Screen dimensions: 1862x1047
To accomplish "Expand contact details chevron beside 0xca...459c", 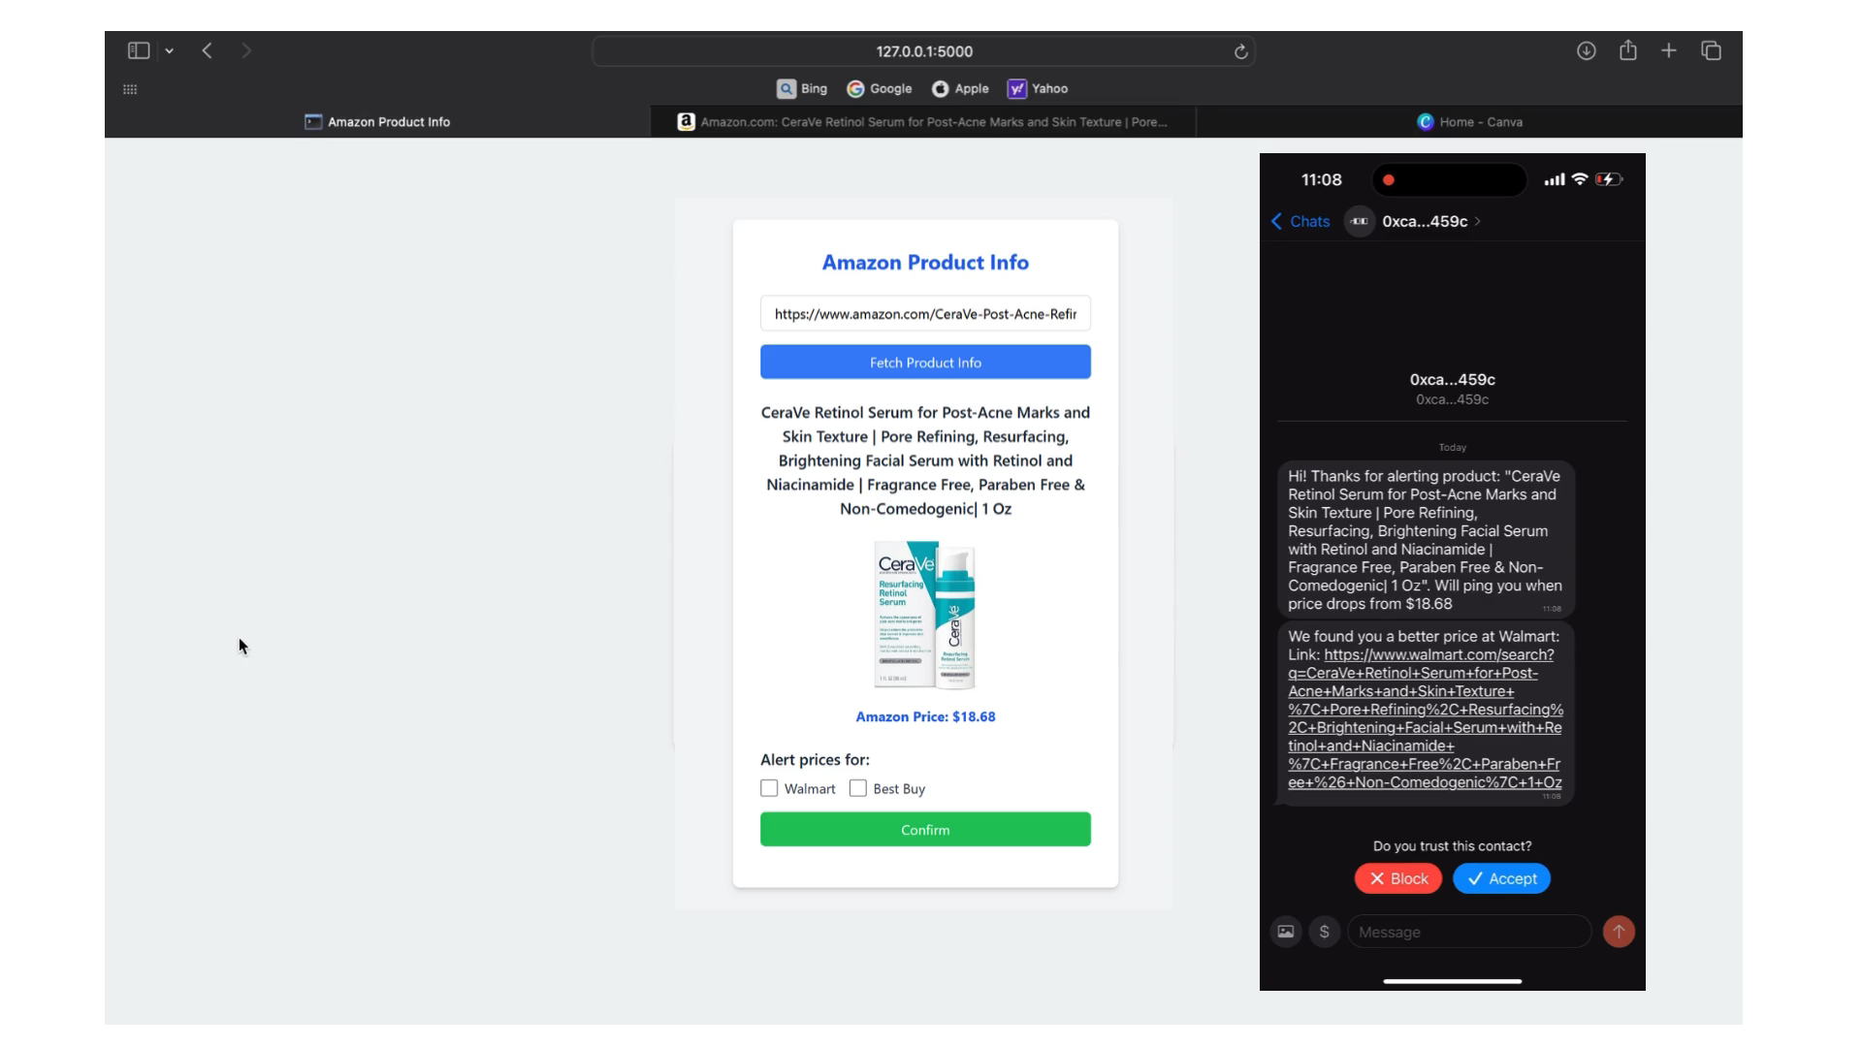I will (x=1477, y=222).
